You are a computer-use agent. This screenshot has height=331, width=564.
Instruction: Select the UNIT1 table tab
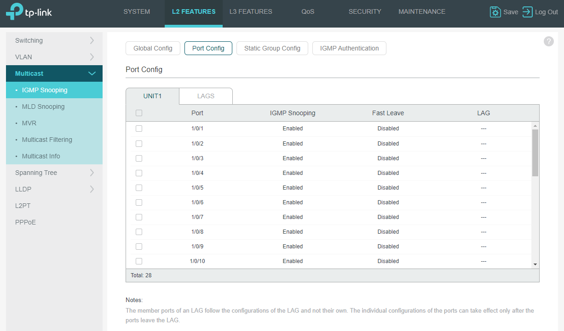point(152,96)
